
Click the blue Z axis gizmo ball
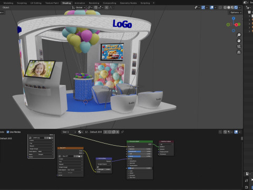(x=233, y=18)
